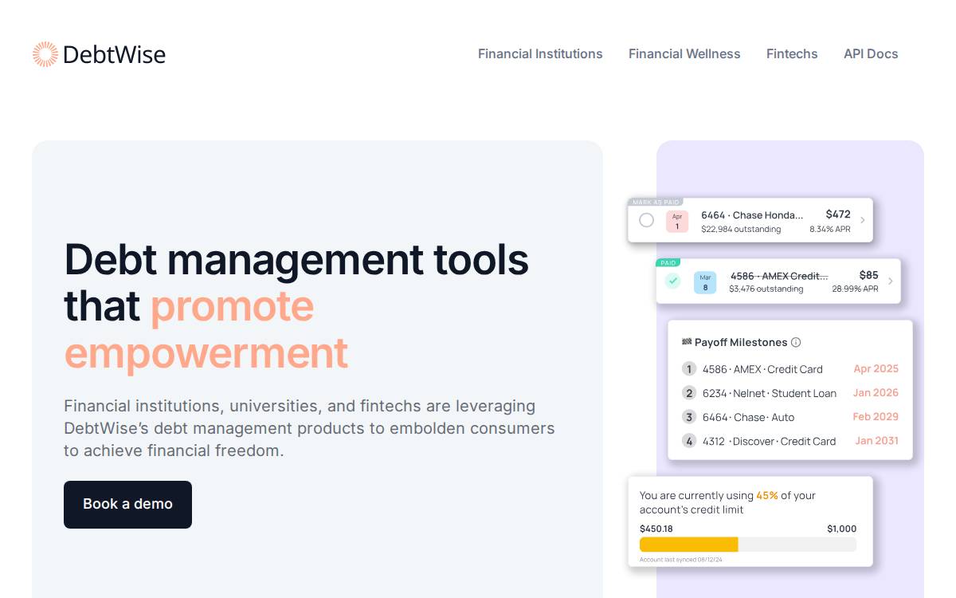
Task: Click the 'Debt management tools' headline
Action: pos(296,259)
